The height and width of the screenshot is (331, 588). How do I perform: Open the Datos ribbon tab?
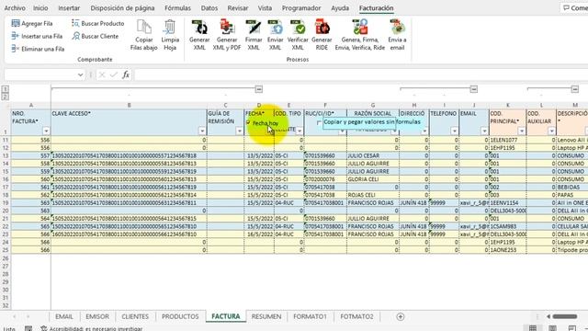[209, 8]
